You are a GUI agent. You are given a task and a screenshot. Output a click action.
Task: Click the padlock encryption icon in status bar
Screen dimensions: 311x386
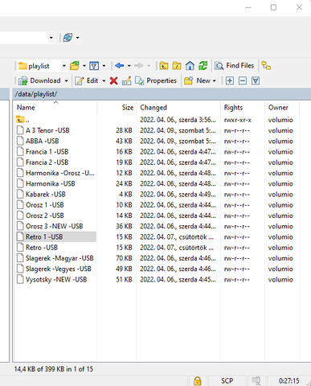198,380
